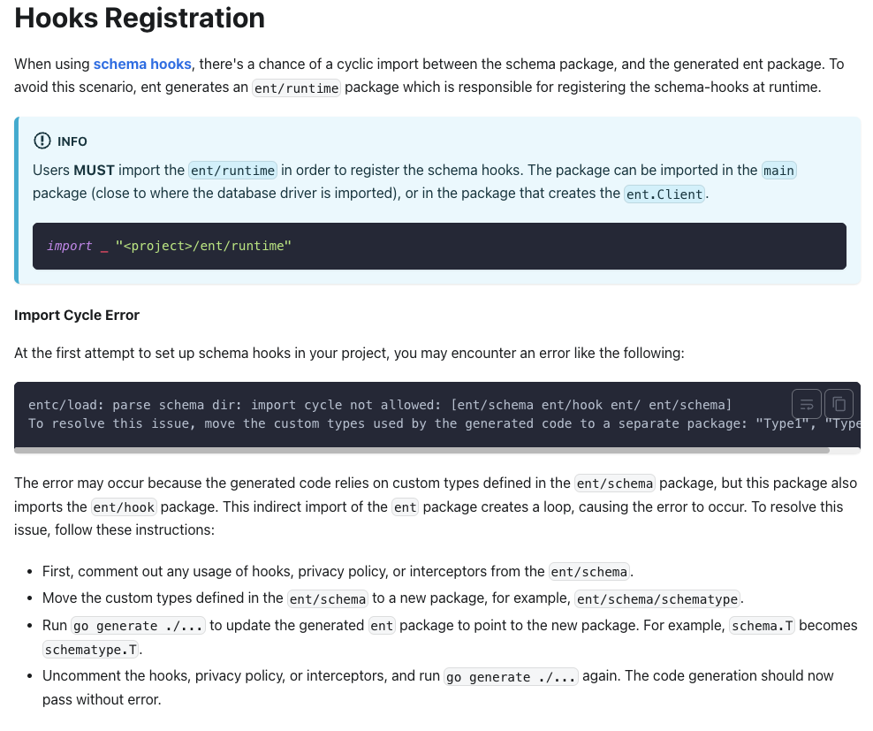Select the ent.Client inline code element
The image size is (873, 731).
pyautogui.click(x=664, y=194)
